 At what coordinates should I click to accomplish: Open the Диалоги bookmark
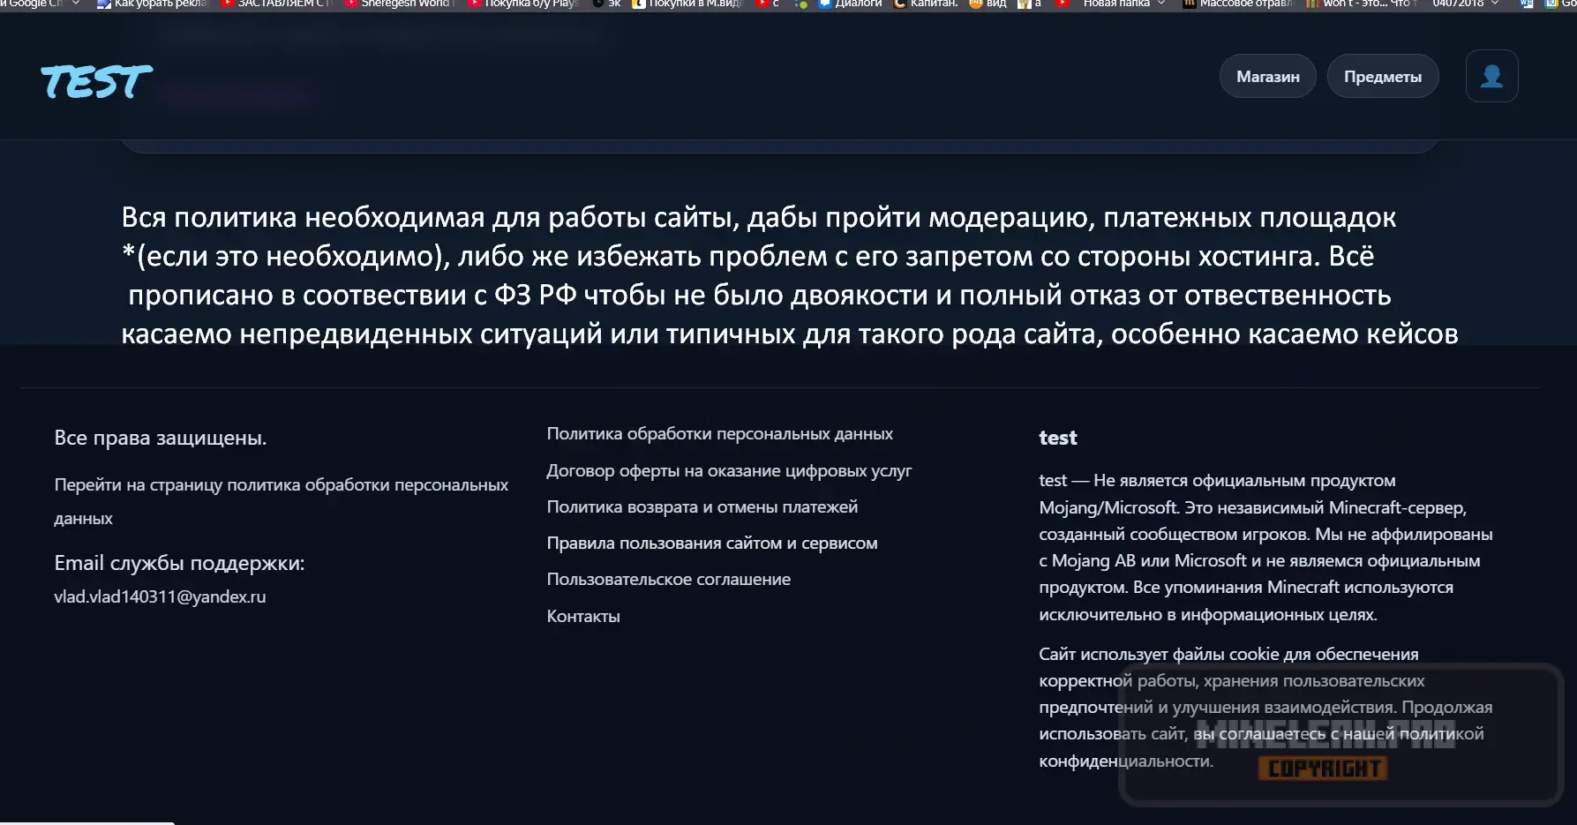tap(851, 4)
